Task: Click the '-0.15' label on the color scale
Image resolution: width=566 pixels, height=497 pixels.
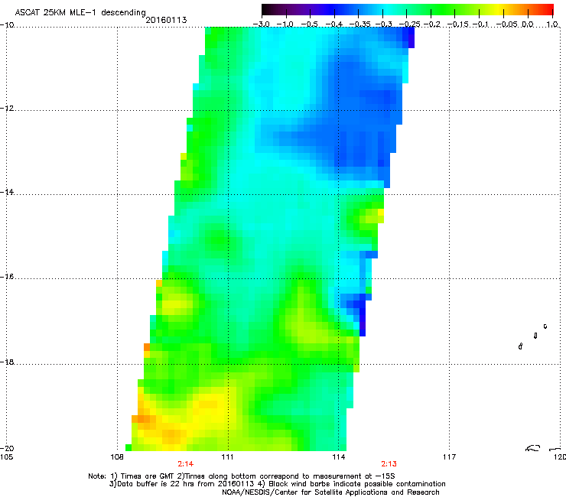Action: pyautogui.click(x=457, y=24)
